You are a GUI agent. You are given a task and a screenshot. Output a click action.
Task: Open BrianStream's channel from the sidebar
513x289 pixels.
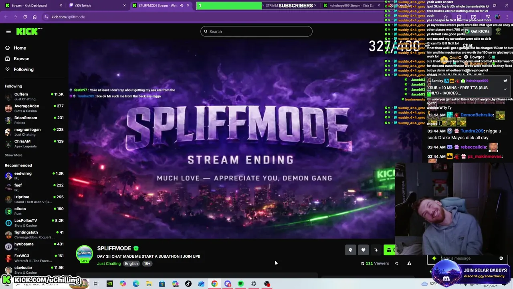point(34,120)
